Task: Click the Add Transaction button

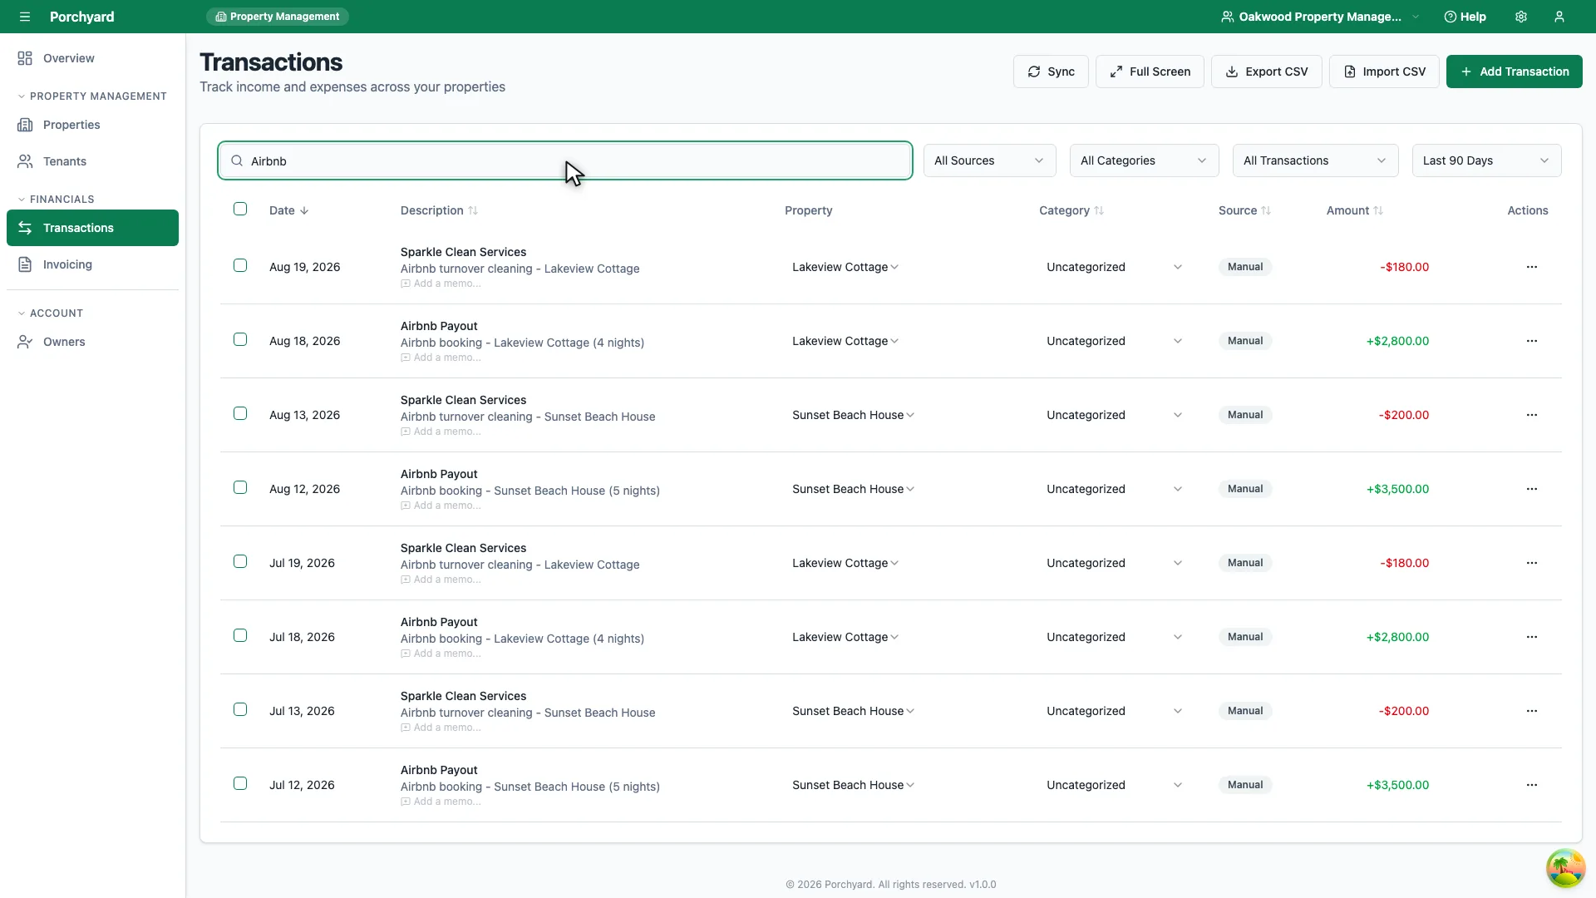Action: tap(1514, 72)
